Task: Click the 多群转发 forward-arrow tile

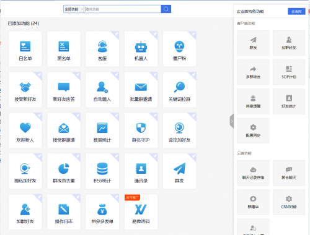Action: [253, 72]
